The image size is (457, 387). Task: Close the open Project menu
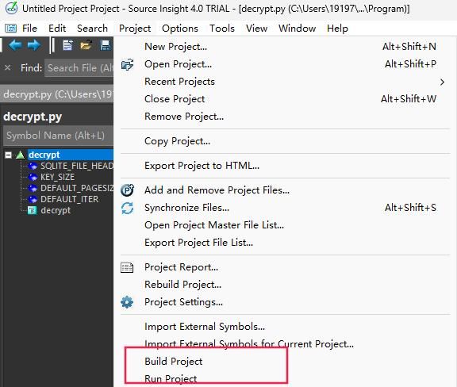[x=135, y=29]
